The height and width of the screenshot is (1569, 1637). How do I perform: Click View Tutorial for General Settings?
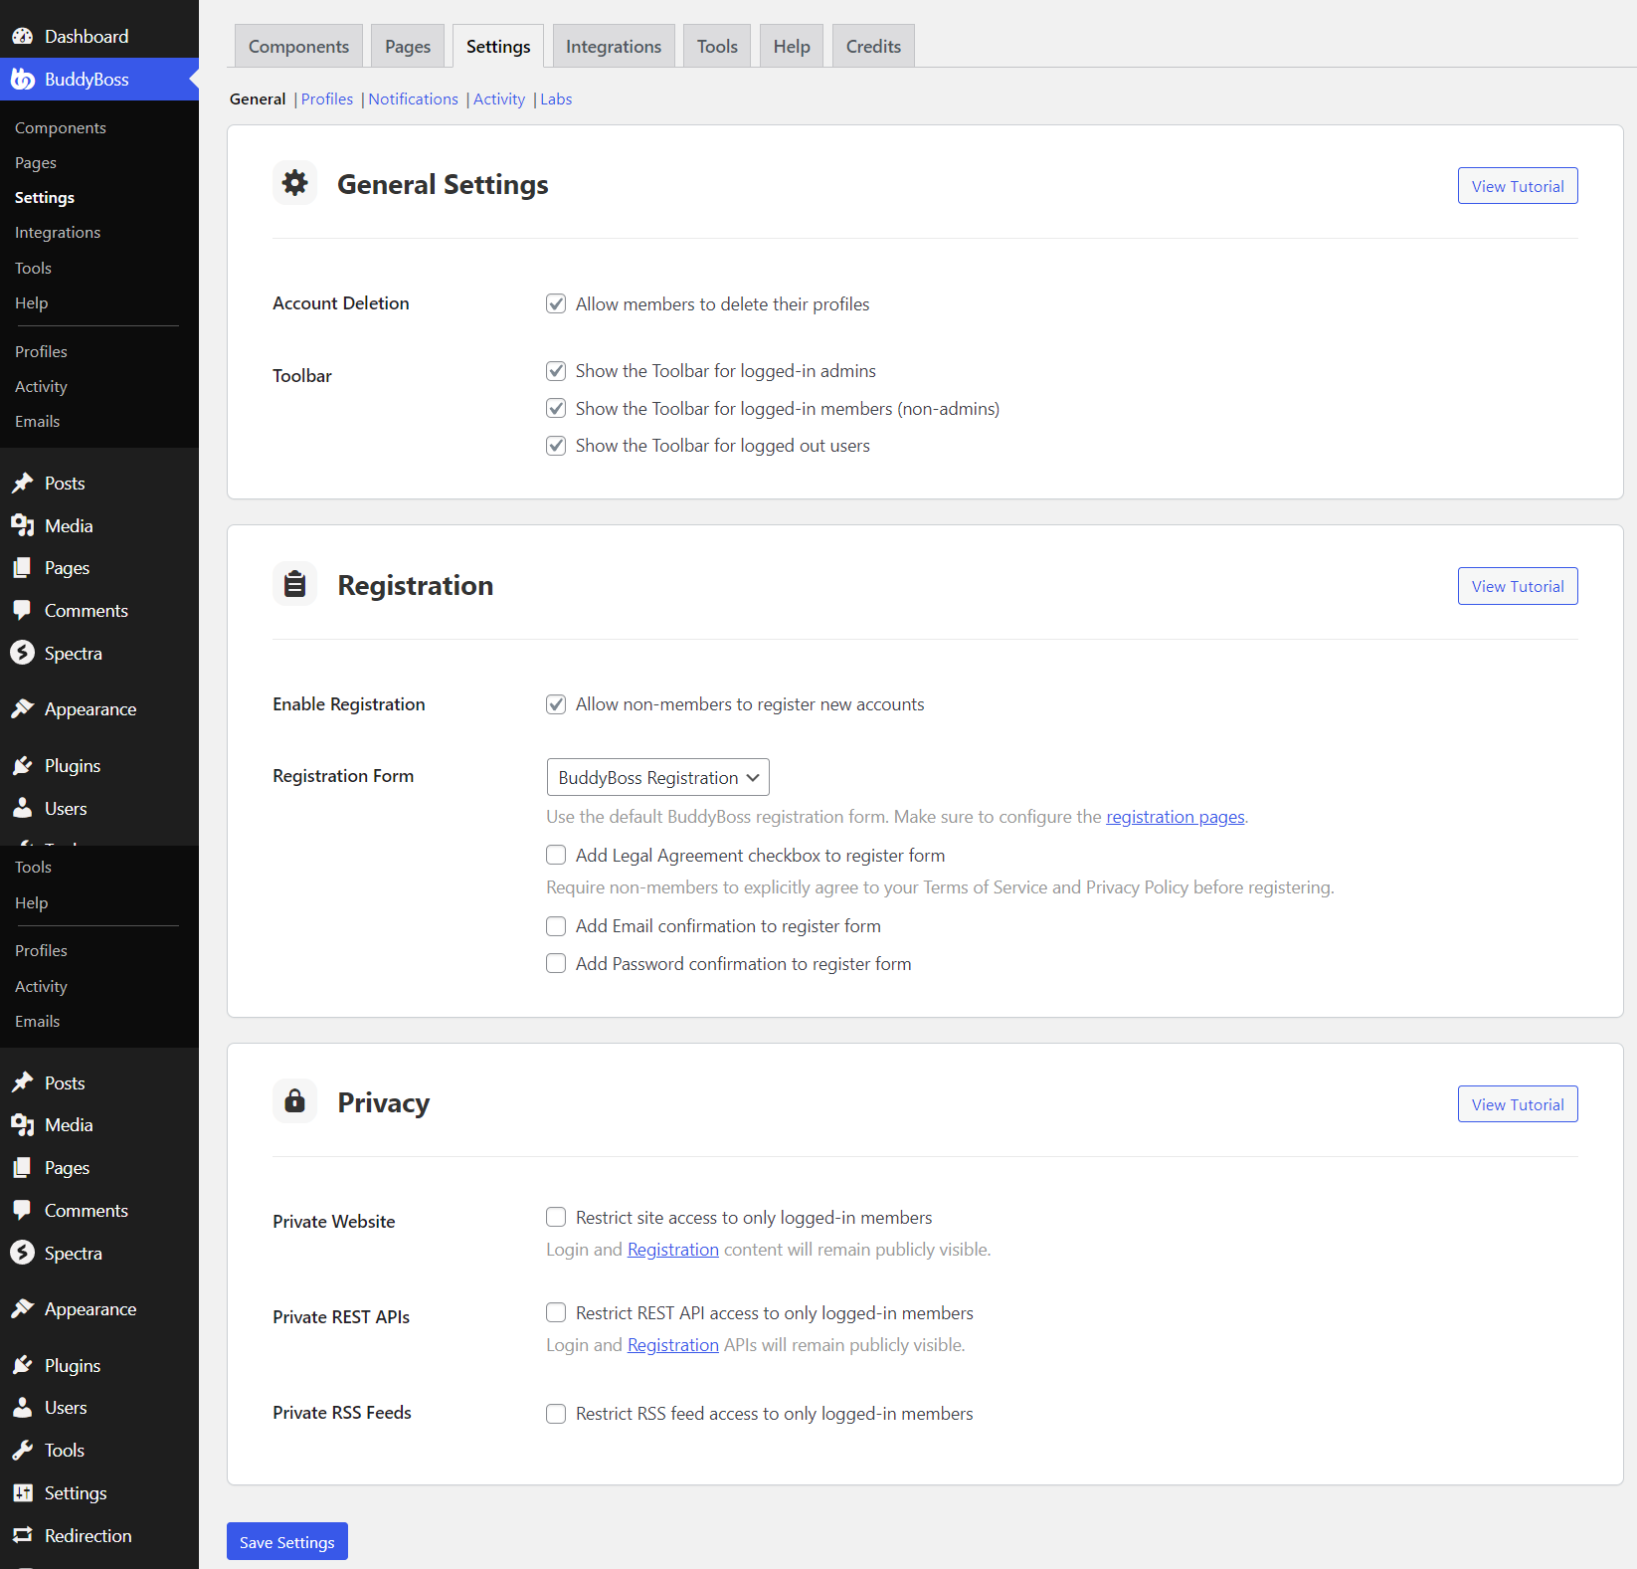point(1518,186)
